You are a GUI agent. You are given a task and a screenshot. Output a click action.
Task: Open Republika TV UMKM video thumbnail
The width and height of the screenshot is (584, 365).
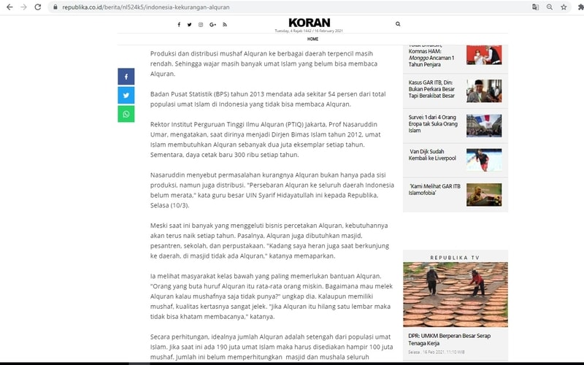point(455,295)
